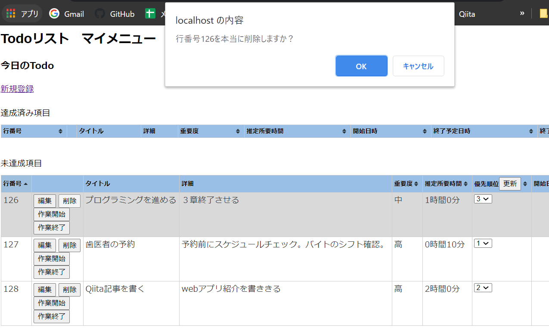
Task: Click 作業終了 for row 126
Action: click(x=52, y=228)
